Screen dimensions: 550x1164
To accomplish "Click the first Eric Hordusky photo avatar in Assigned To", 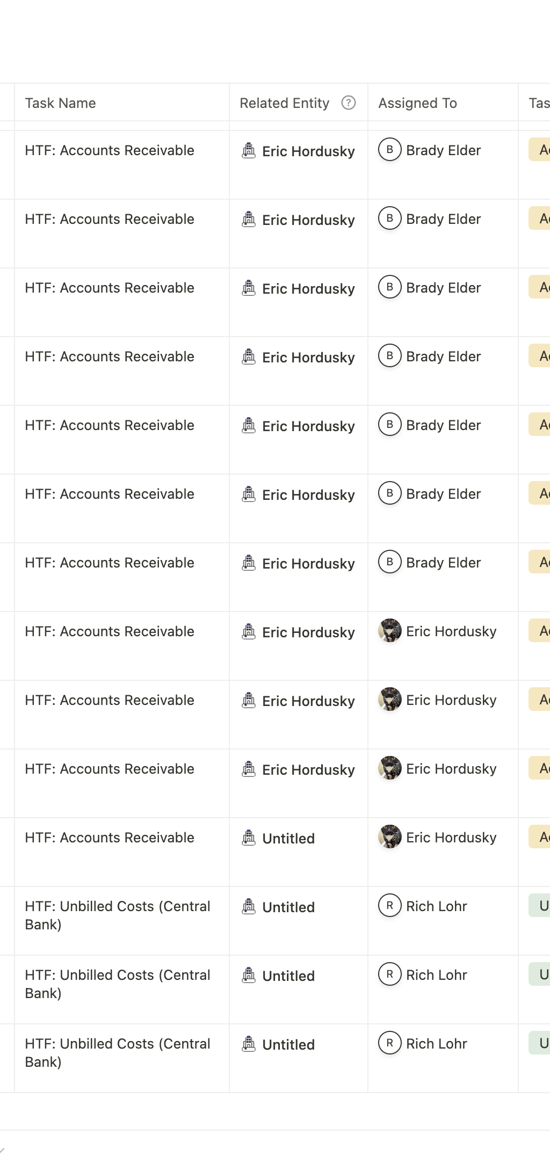I will [x=390, y=631].
